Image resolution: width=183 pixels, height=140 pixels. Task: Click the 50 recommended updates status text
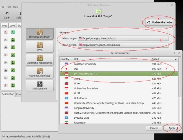tap(26, 136)
